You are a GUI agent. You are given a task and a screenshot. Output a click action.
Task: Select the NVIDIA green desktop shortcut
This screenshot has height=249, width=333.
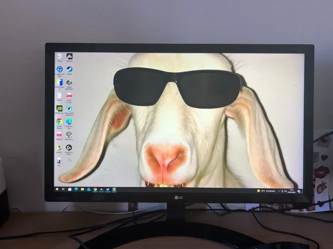pos(59,110)
